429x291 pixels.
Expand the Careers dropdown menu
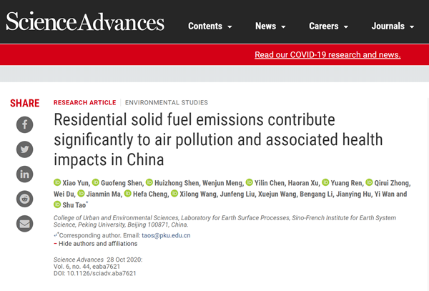tap(329, 26)
